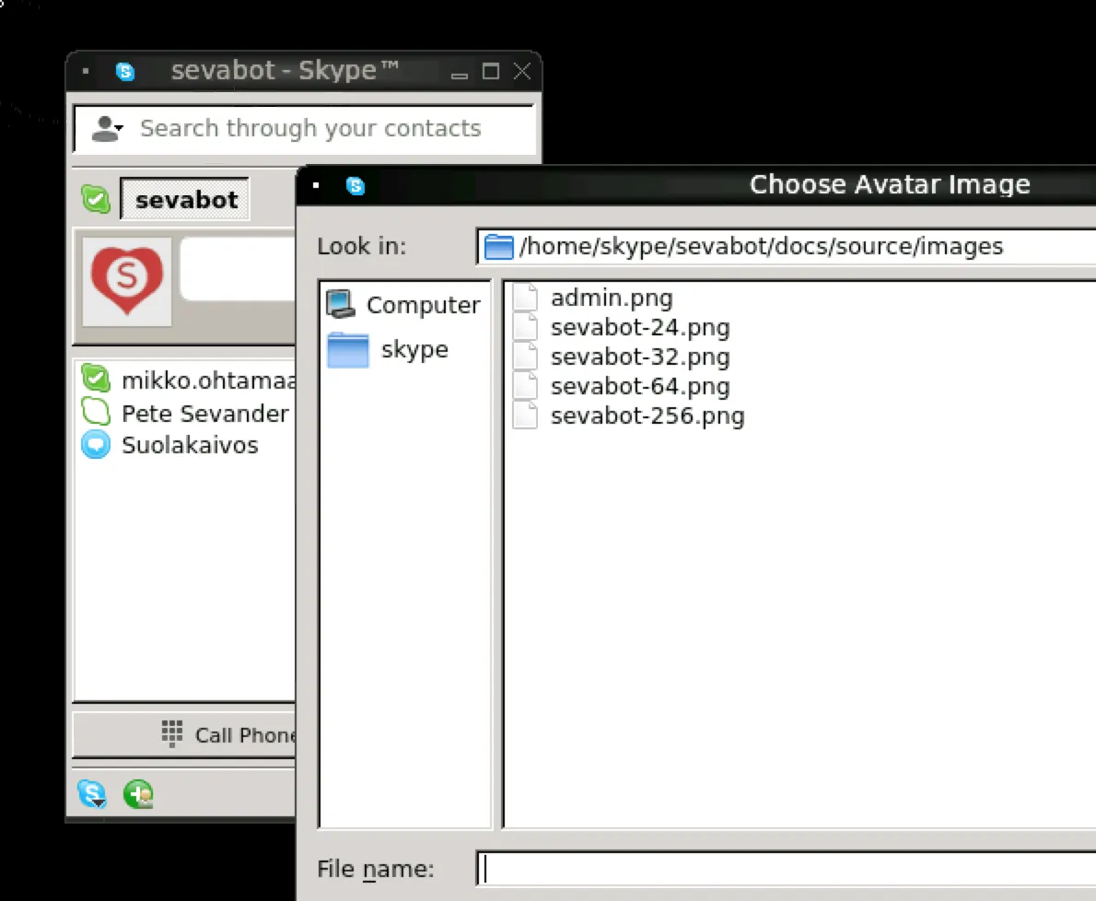Click the Call Phones button
This screenshot has width=1096, height=901.
tap(184, 734)
